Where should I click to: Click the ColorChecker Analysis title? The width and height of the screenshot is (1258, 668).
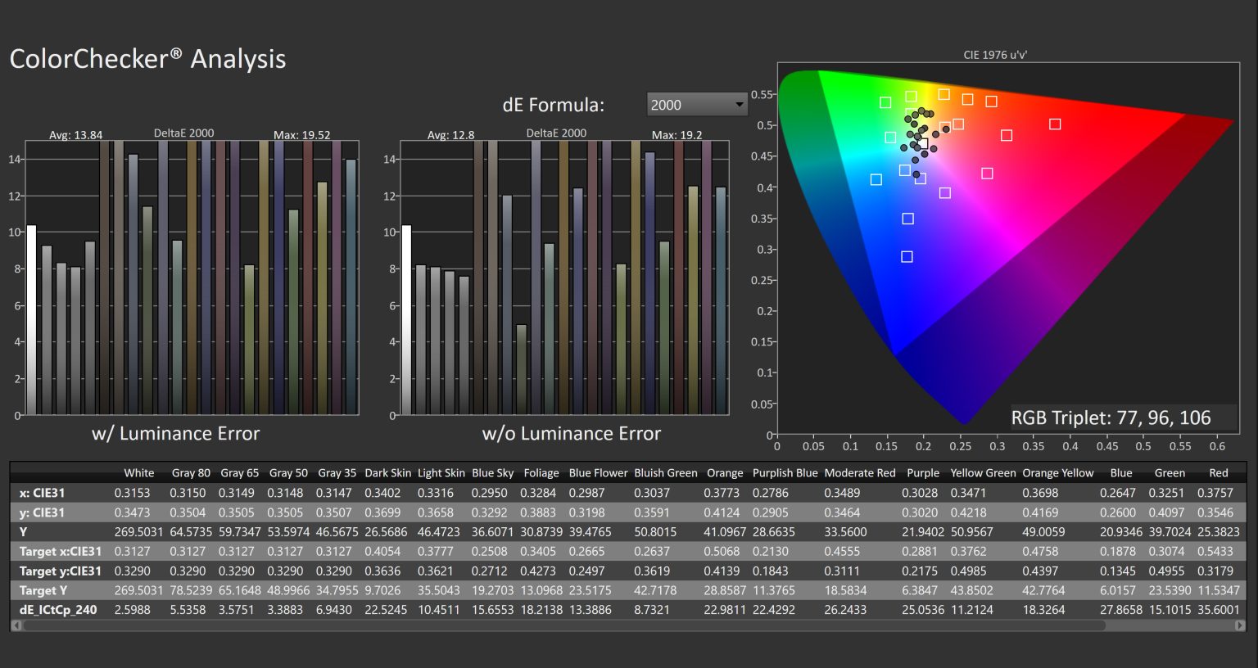click(x=147, y=58)
